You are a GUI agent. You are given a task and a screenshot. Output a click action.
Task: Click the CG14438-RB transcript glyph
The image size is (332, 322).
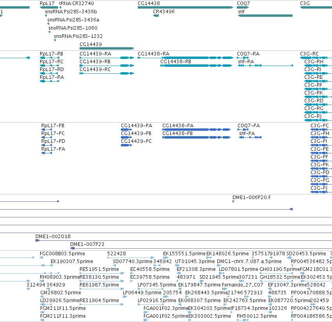(196, 66)
